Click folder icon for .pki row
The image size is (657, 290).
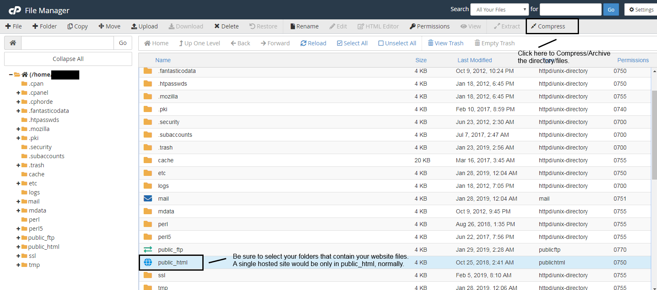click(x=148, y=109)
